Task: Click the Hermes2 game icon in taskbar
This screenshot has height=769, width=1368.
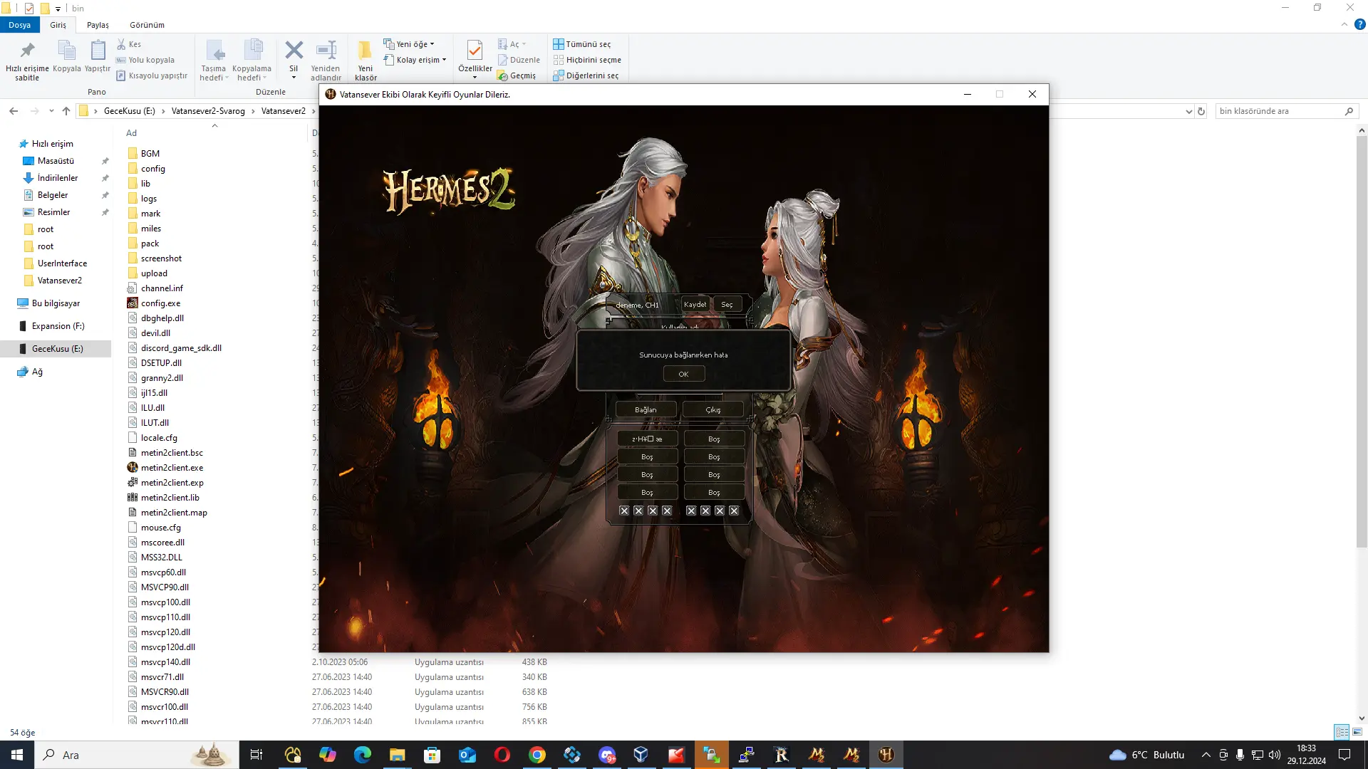Action: [x=886, y=755]
